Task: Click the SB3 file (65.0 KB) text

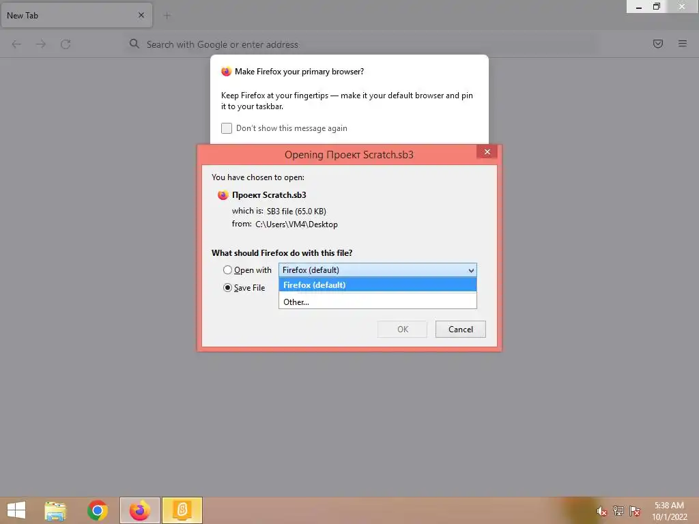Action: click(296, 212)
